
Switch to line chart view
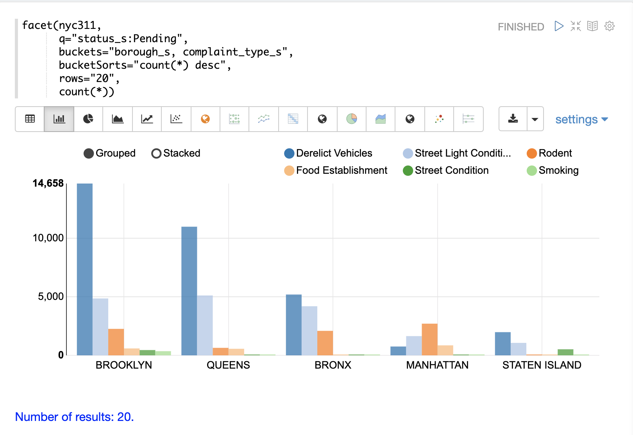[x=147, y=119]
